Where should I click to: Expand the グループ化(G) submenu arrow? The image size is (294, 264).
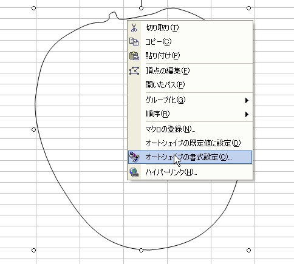247,100
